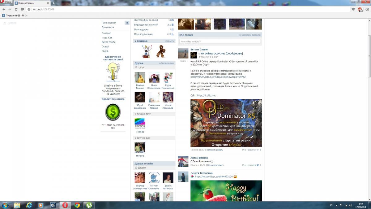Reload the page with the refresh icon
371x209 pixels.
[x=16, y=9]
